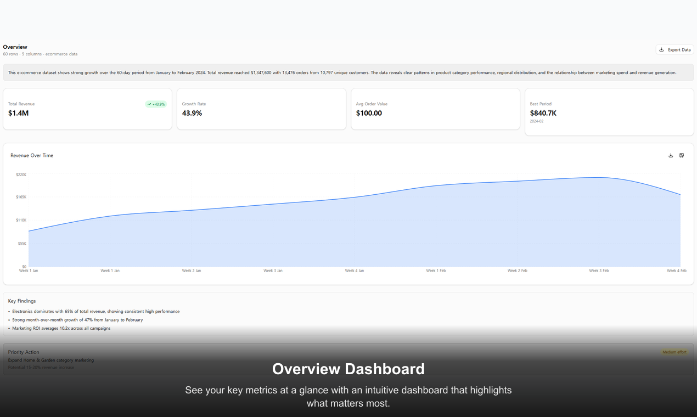
Task: Select the green trend arrow icon on Total Revenue
Action: click(149, 104)
